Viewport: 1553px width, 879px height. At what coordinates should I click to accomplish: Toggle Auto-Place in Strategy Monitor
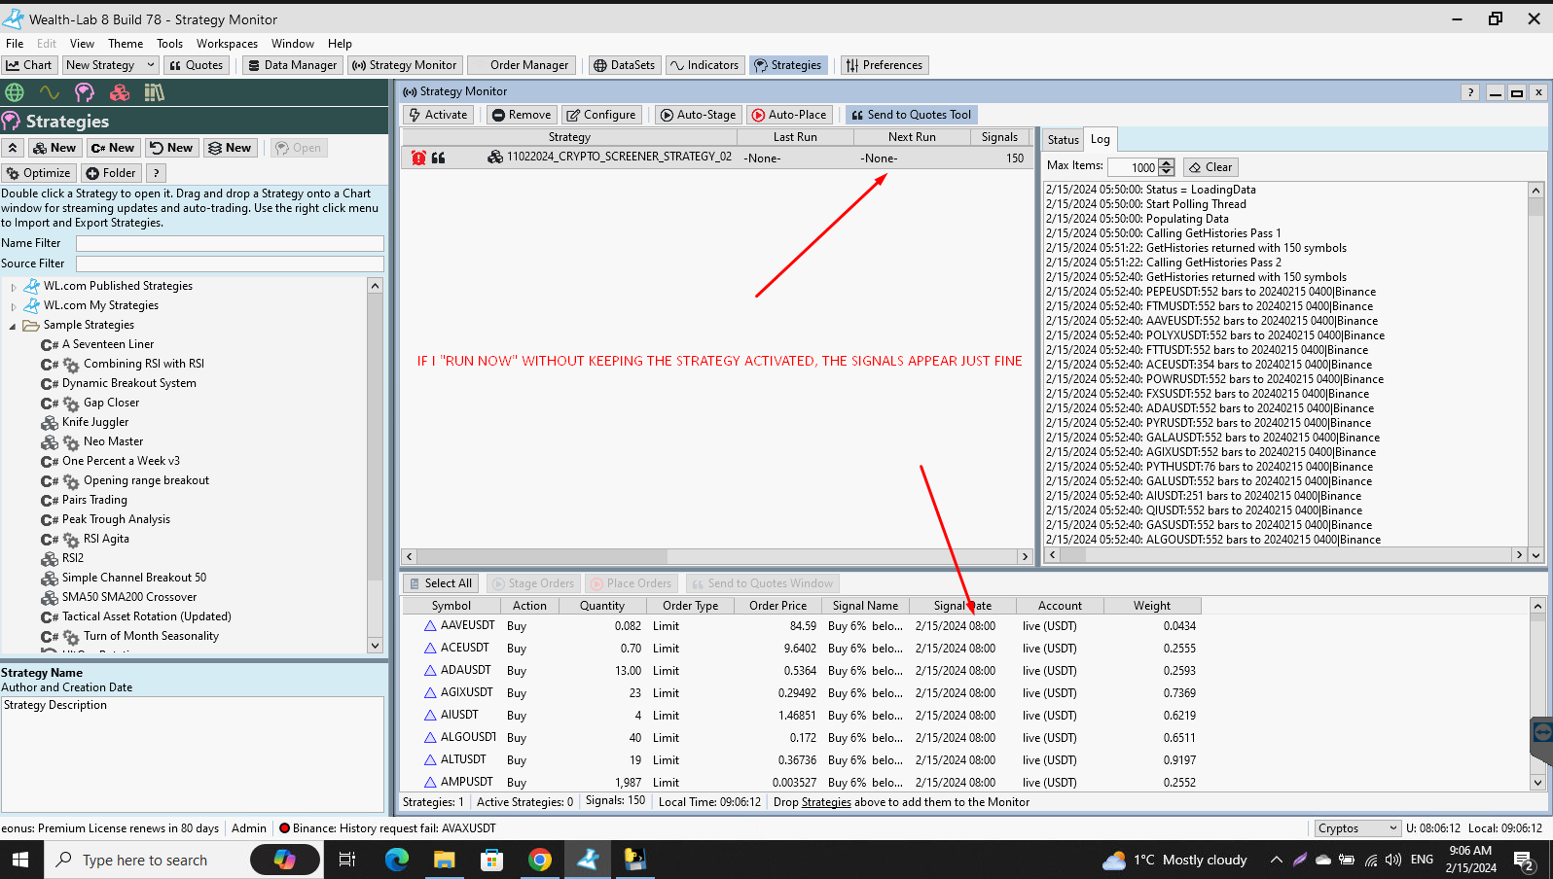click(790, 115)
